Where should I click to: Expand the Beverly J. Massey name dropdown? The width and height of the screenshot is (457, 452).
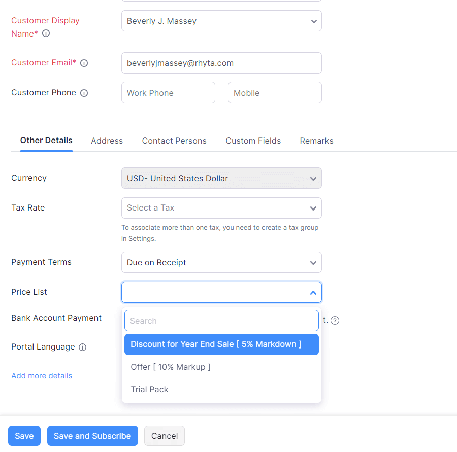pos(314,21)
